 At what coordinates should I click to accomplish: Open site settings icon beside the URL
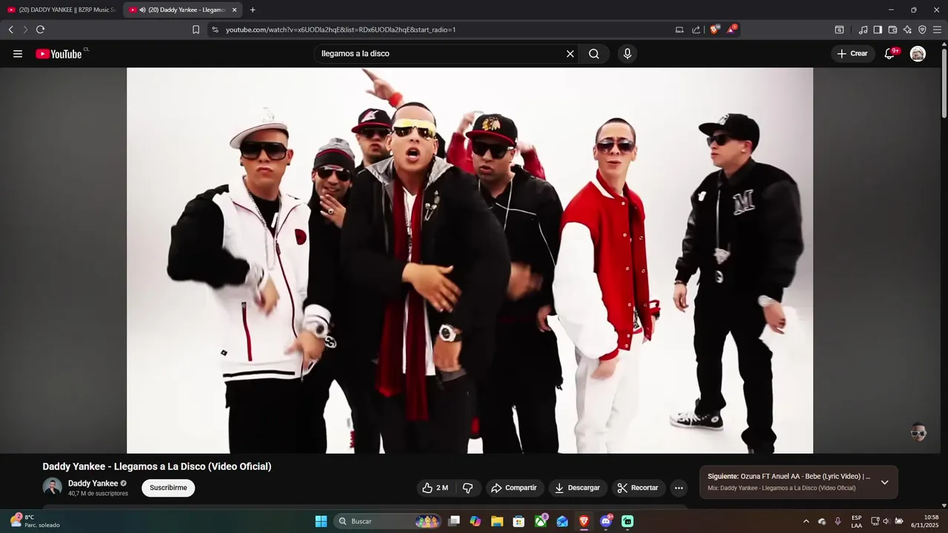(x=215, y=30)
